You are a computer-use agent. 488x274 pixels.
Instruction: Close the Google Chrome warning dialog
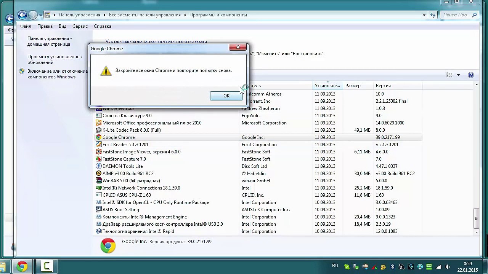[x=238, y=47]
